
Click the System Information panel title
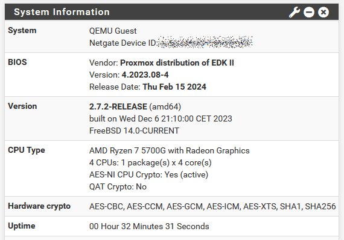62,12
